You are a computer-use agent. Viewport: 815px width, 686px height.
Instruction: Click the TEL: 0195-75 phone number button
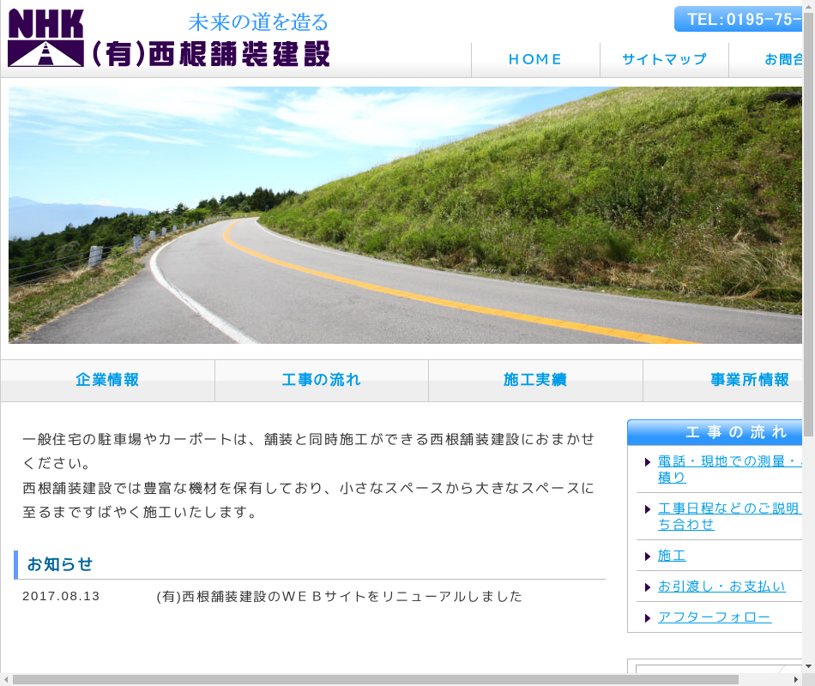pos(738,19)
